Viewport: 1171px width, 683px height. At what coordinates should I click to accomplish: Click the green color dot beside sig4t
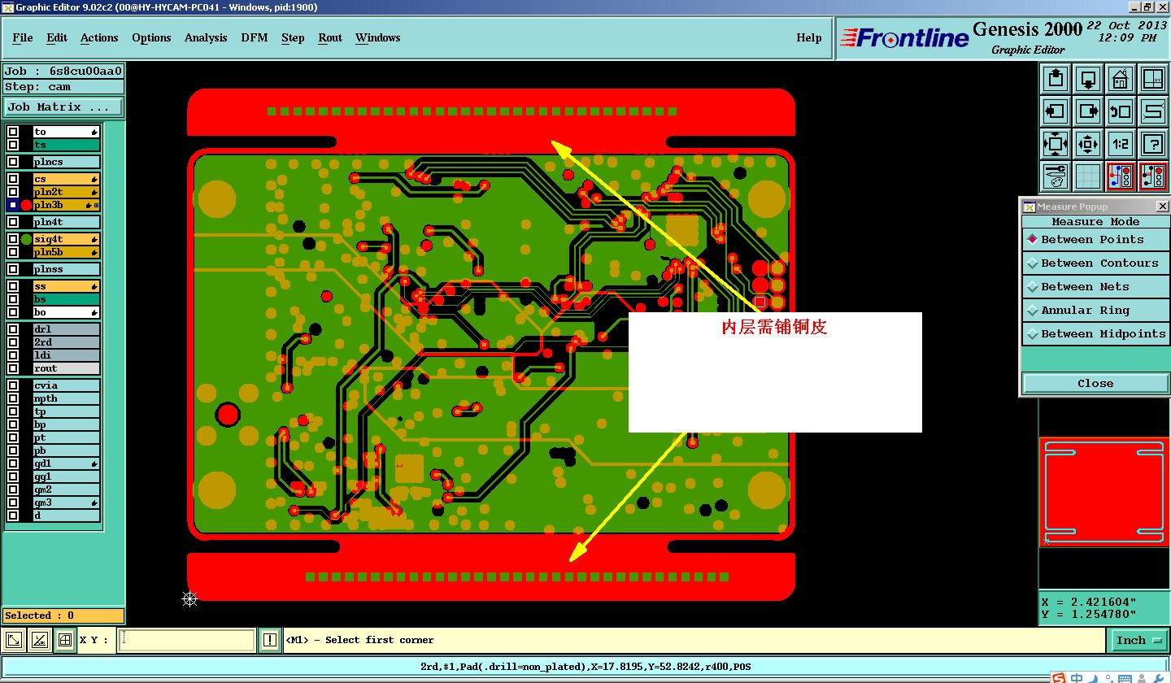click(x=26, y=239)
